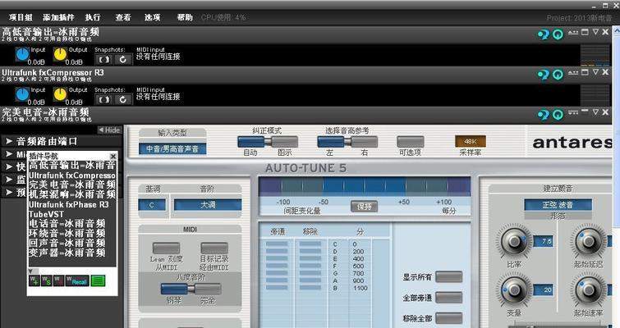
Task: Click the 保持 hold button
Action: [364, 206]
